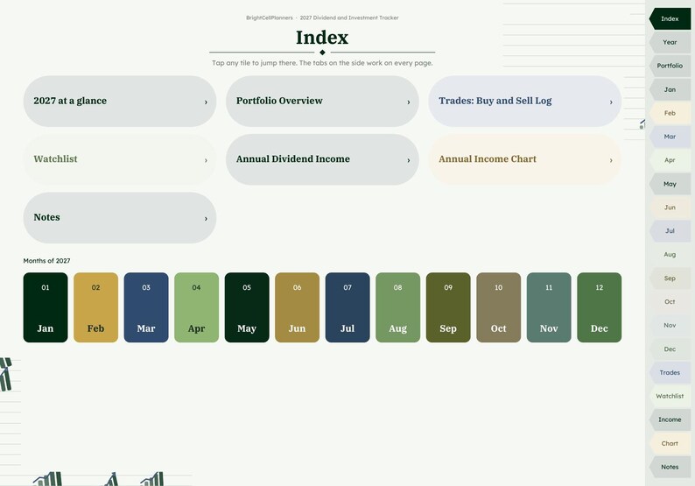Viewport: 695px width, 486px height.
Task: Select the Jun side tab
Action: 670,208
